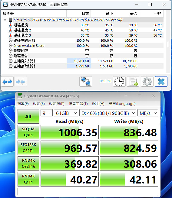Click the clock icon of 磁碟剩餘壽命 row
Viewport: 172px width, 198px height.
point(11,41)
